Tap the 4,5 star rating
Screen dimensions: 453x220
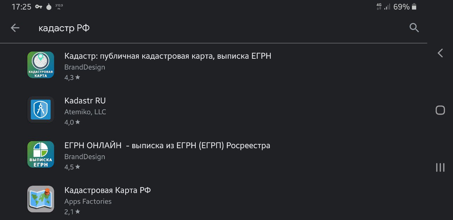[x=72, y=167]
